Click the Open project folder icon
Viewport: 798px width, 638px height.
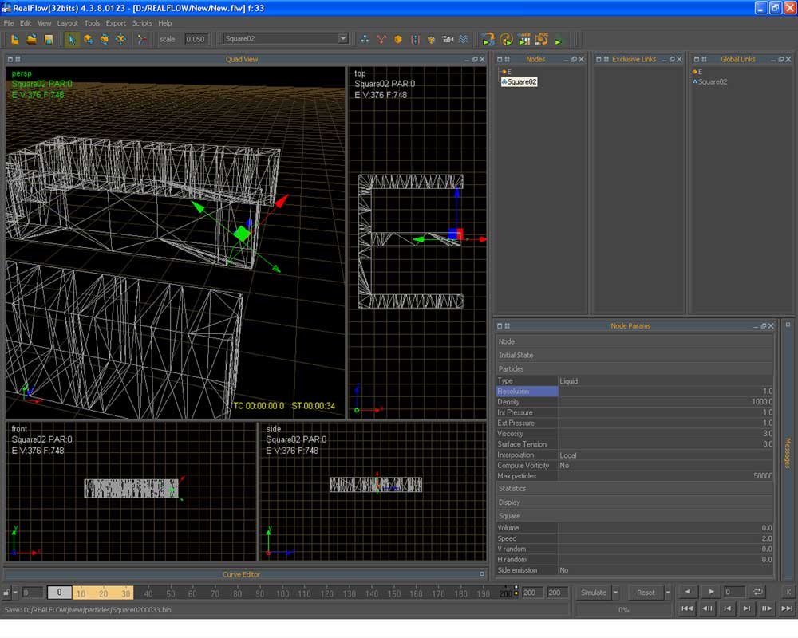click(x=32, y=39)
